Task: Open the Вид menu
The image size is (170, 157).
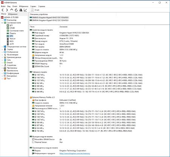Action: tap(9, 6)
